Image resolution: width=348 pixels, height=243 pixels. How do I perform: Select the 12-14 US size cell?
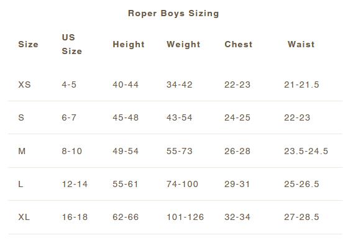75,184
